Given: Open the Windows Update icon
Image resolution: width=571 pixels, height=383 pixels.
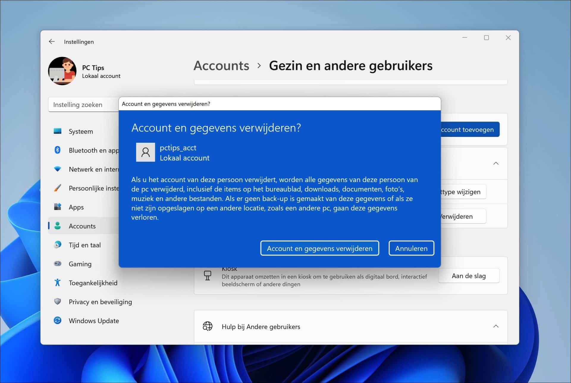Looking at the screenshot, I should click(58, 321).
